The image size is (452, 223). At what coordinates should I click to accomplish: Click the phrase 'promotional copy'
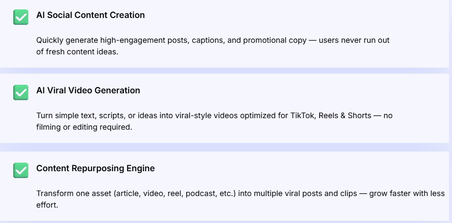pos(275,40)
